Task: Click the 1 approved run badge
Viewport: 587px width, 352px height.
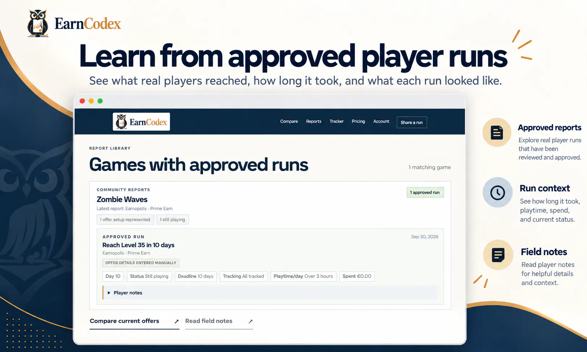Action: pos(425,192)
